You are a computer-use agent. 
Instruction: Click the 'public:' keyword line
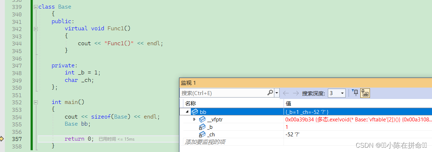63,21
